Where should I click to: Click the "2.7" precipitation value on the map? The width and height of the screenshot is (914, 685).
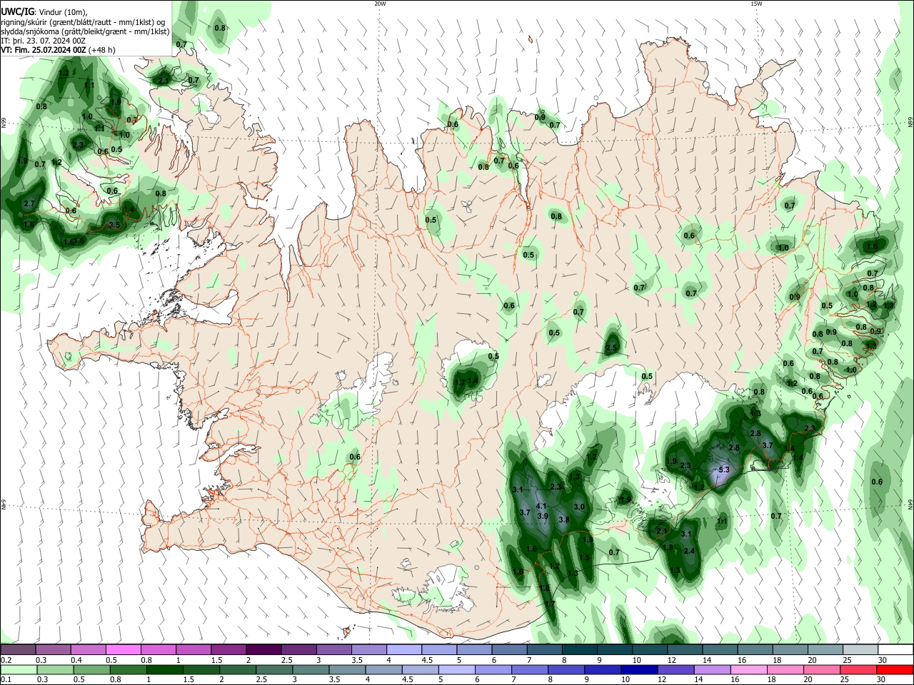pyautogui.click(x=29, y=204)
